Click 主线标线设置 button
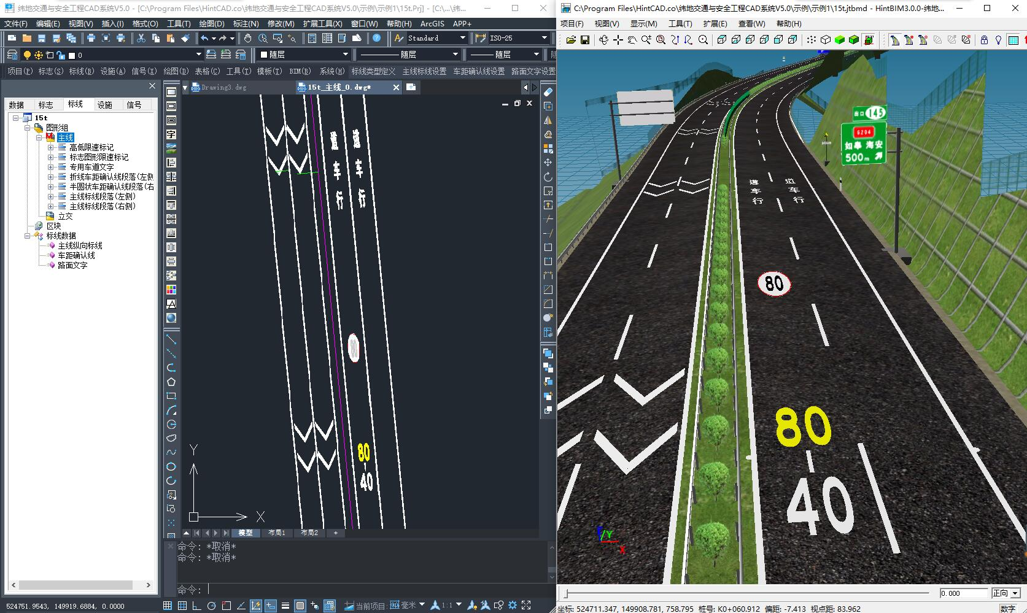This screenshot has width=1027, height=613. (424, 71)
